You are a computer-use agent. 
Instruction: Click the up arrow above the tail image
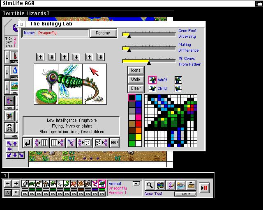tap(89, 57)
